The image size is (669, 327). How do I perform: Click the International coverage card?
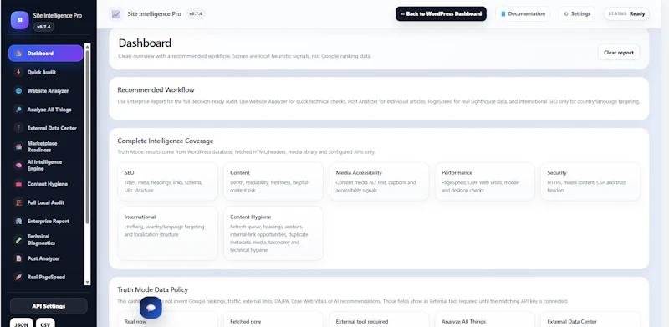[x=168, y=233]
